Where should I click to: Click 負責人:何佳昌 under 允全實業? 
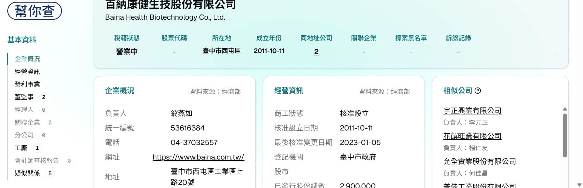(465, 173)
